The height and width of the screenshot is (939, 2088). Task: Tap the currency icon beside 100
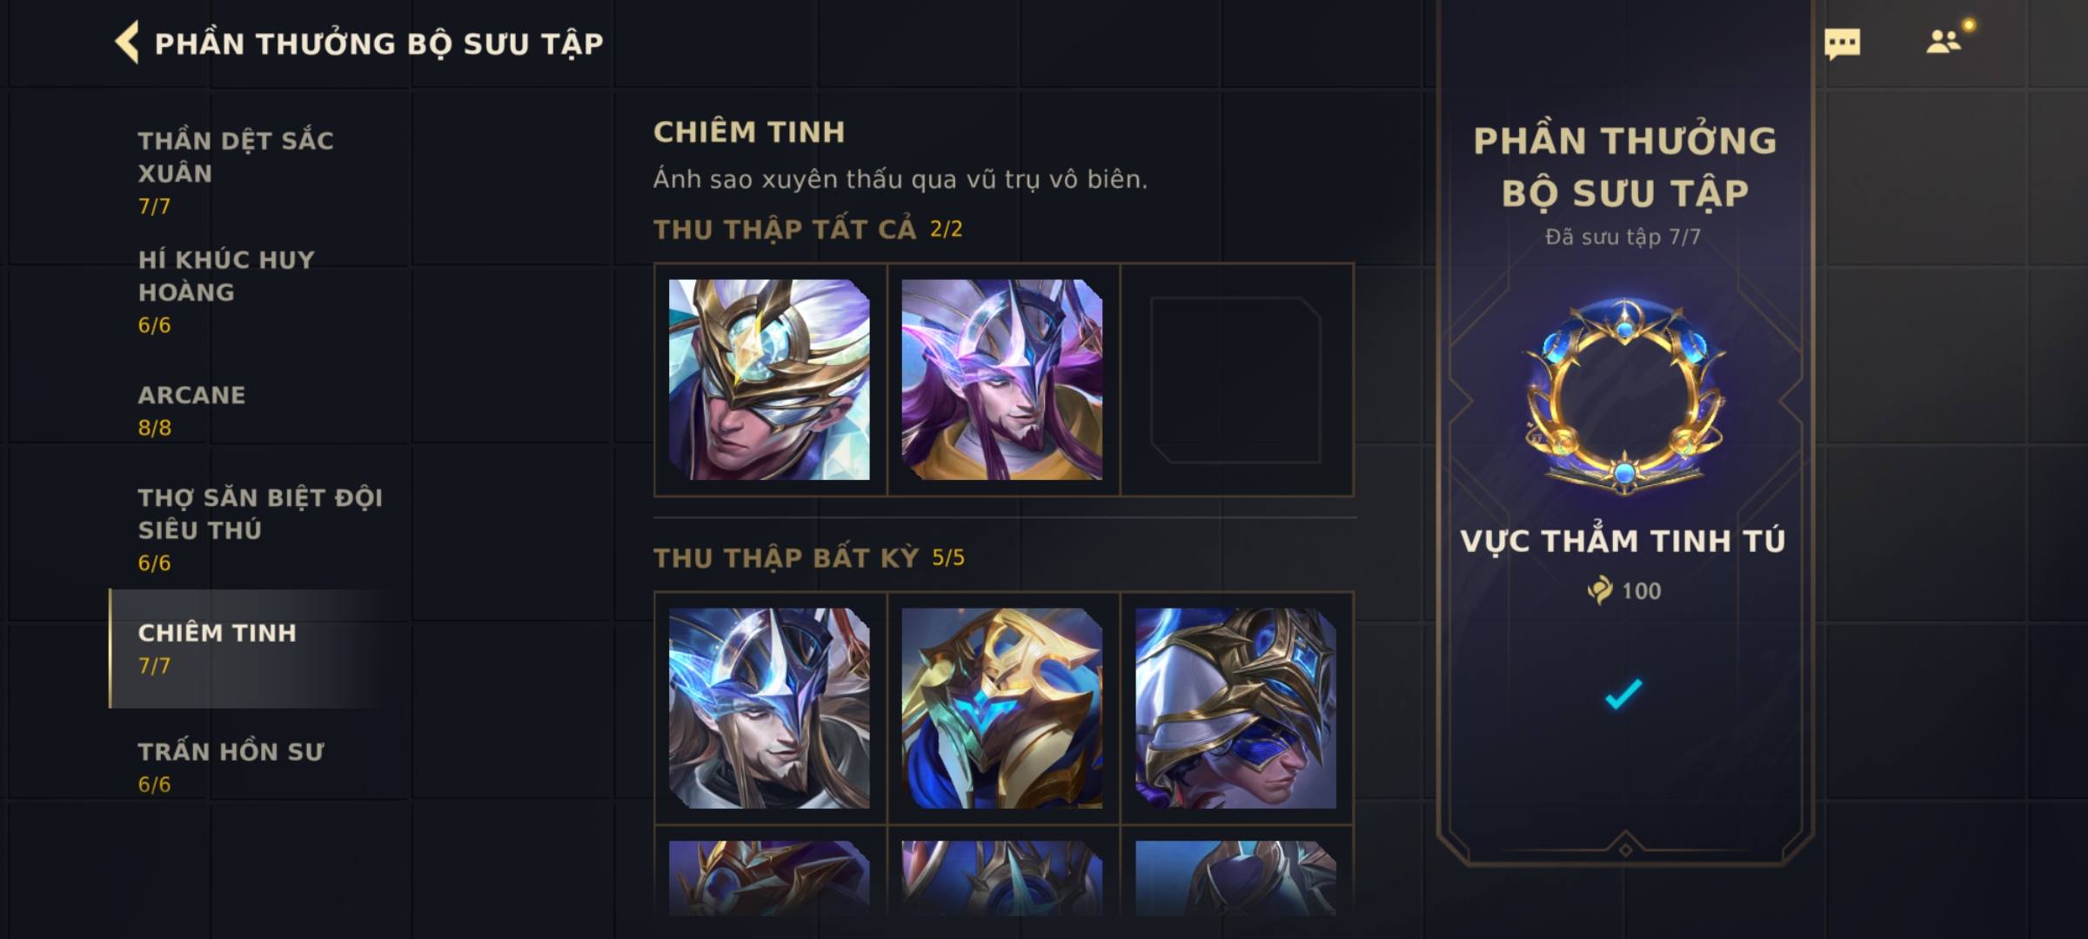point(1599,590)
